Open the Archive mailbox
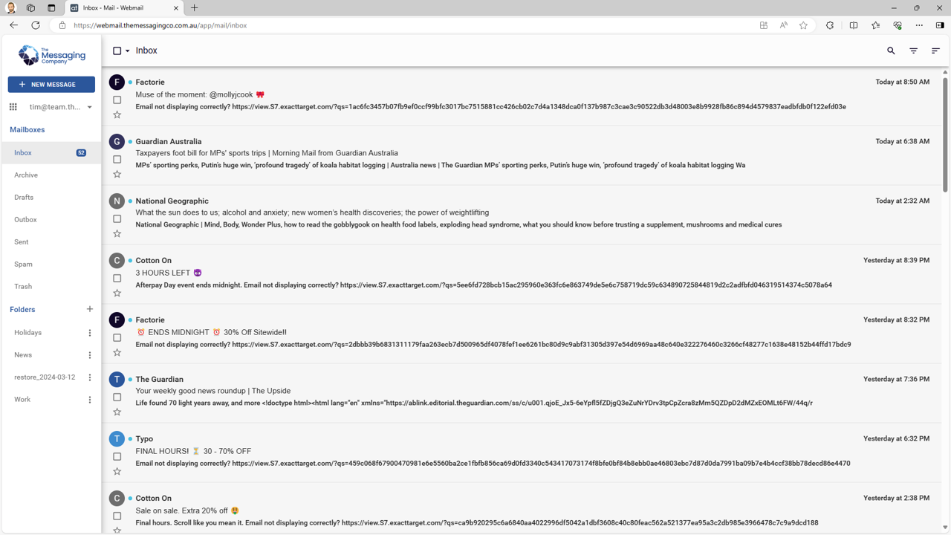 [x=51, y=175]
